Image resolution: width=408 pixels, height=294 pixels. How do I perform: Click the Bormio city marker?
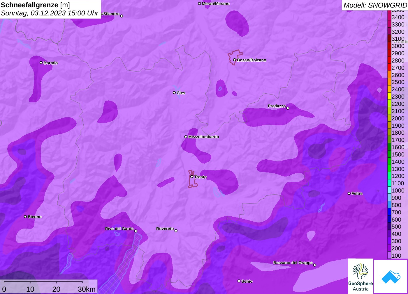click(x=41, y=63)
